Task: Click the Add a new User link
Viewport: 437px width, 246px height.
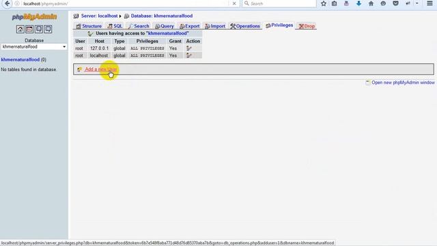Action: point(100,69)
